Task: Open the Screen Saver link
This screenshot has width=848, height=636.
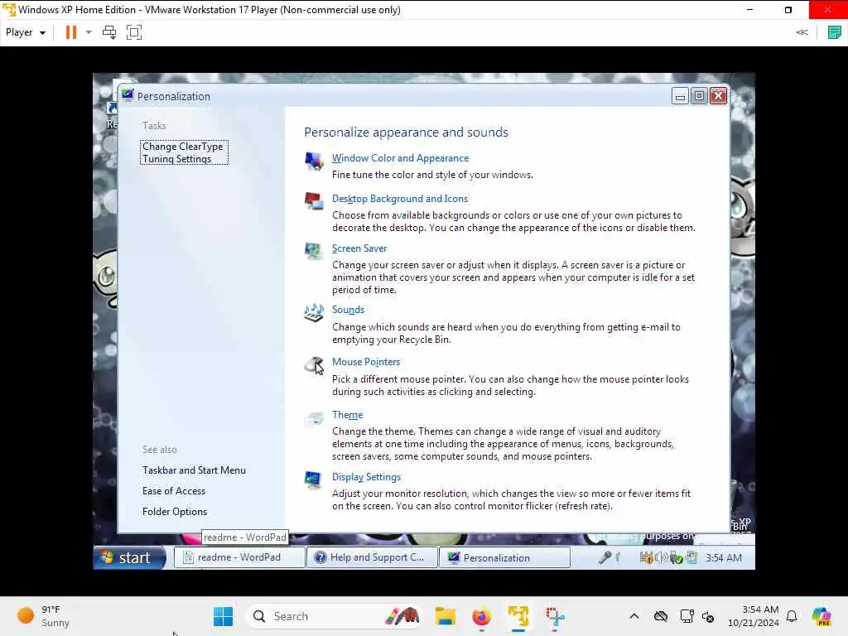Action: [359, 248]
